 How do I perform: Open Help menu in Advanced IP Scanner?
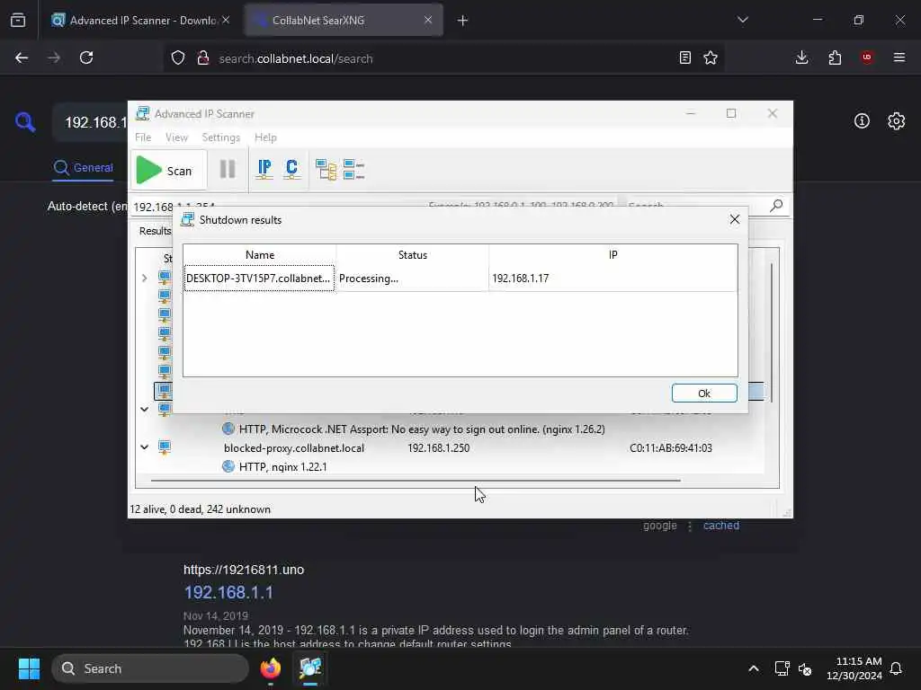click(x=265, y=137)
